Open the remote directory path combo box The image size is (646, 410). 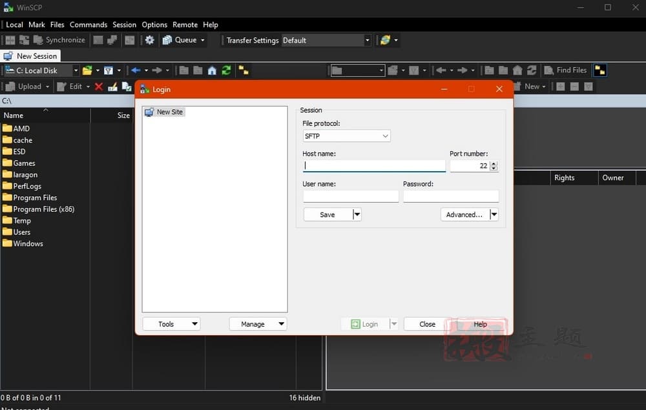pyautogui.click(x=358, y=70)
